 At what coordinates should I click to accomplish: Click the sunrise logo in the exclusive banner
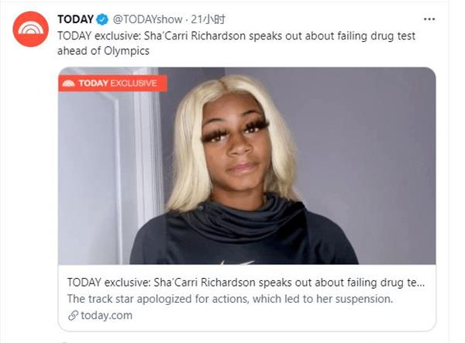(68, 83)
